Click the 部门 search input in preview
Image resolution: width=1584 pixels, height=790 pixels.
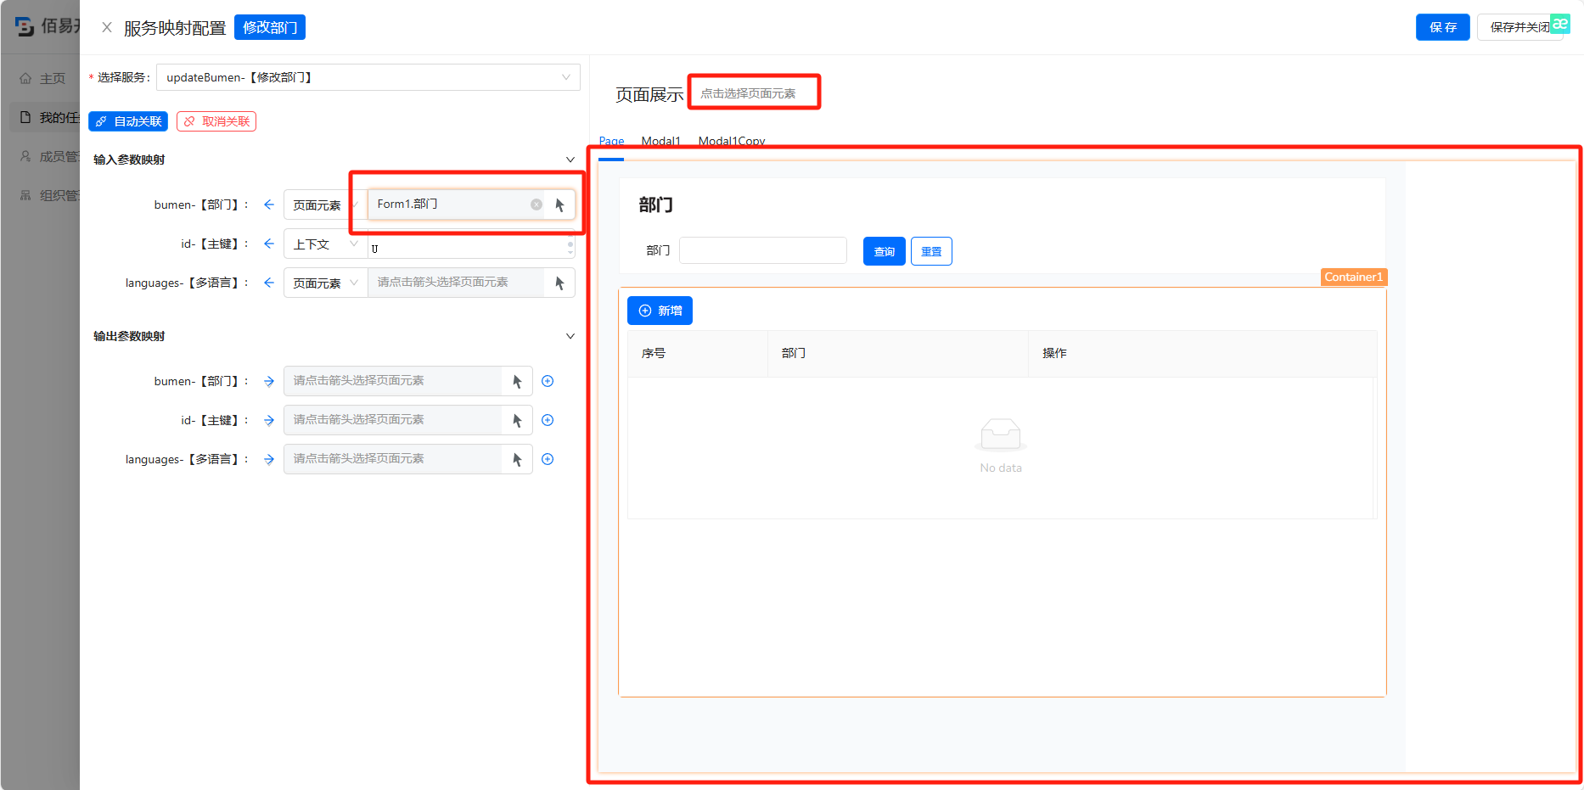pos(763,250)
